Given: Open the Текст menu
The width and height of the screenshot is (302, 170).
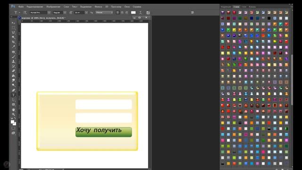Looking at the screenshot, I should pos(75,7).
